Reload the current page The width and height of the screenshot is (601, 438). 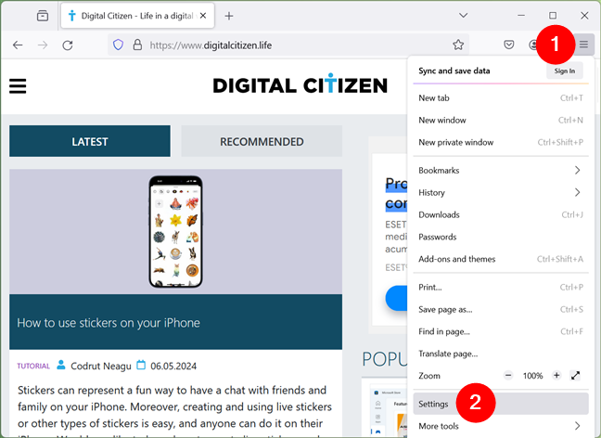(68, 45)
